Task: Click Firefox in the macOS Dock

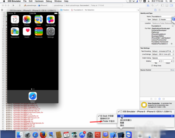Action: (x=43, y=135)
